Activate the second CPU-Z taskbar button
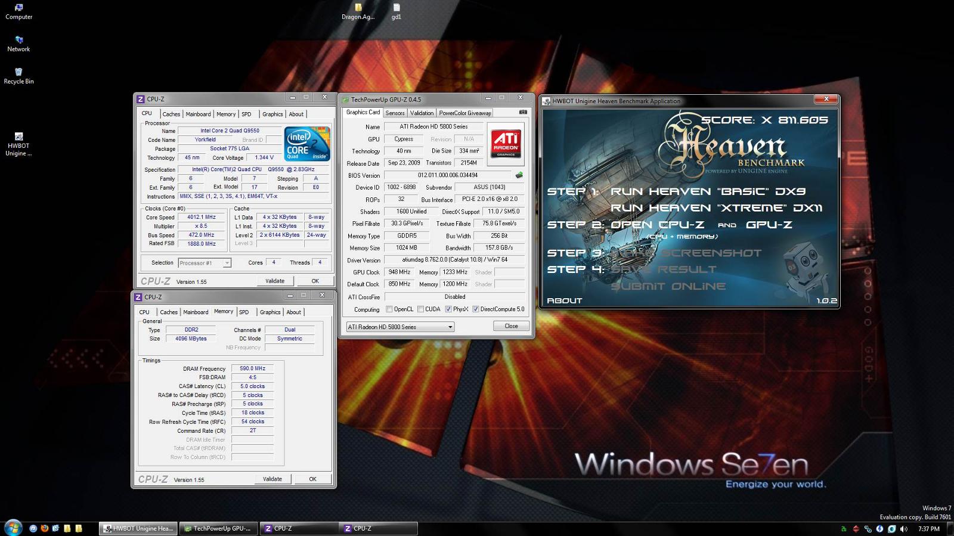 pos(377,528)
